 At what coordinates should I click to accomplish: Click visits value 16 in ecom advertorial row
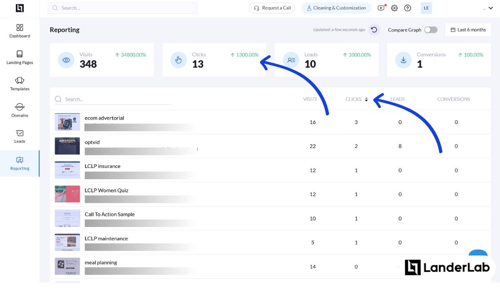pos(313,122)
